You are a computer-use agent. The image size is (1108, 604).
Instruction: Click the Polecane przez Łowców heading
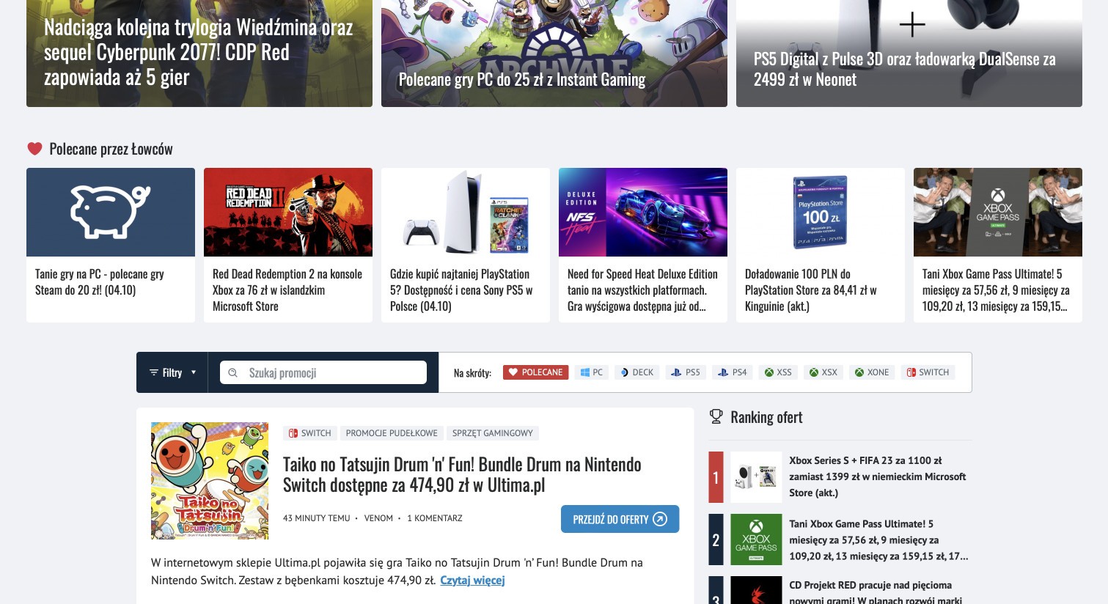(111, 149)
